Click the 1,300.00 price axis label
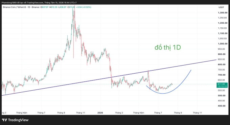 tap(223, 13)
